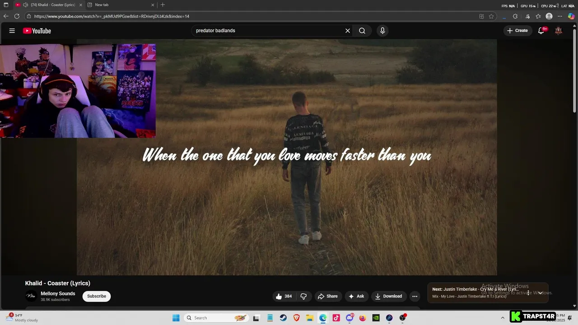Open the YouTube hamburger guide menu
This screenshot has height=325, width=578.
[12, 31]
